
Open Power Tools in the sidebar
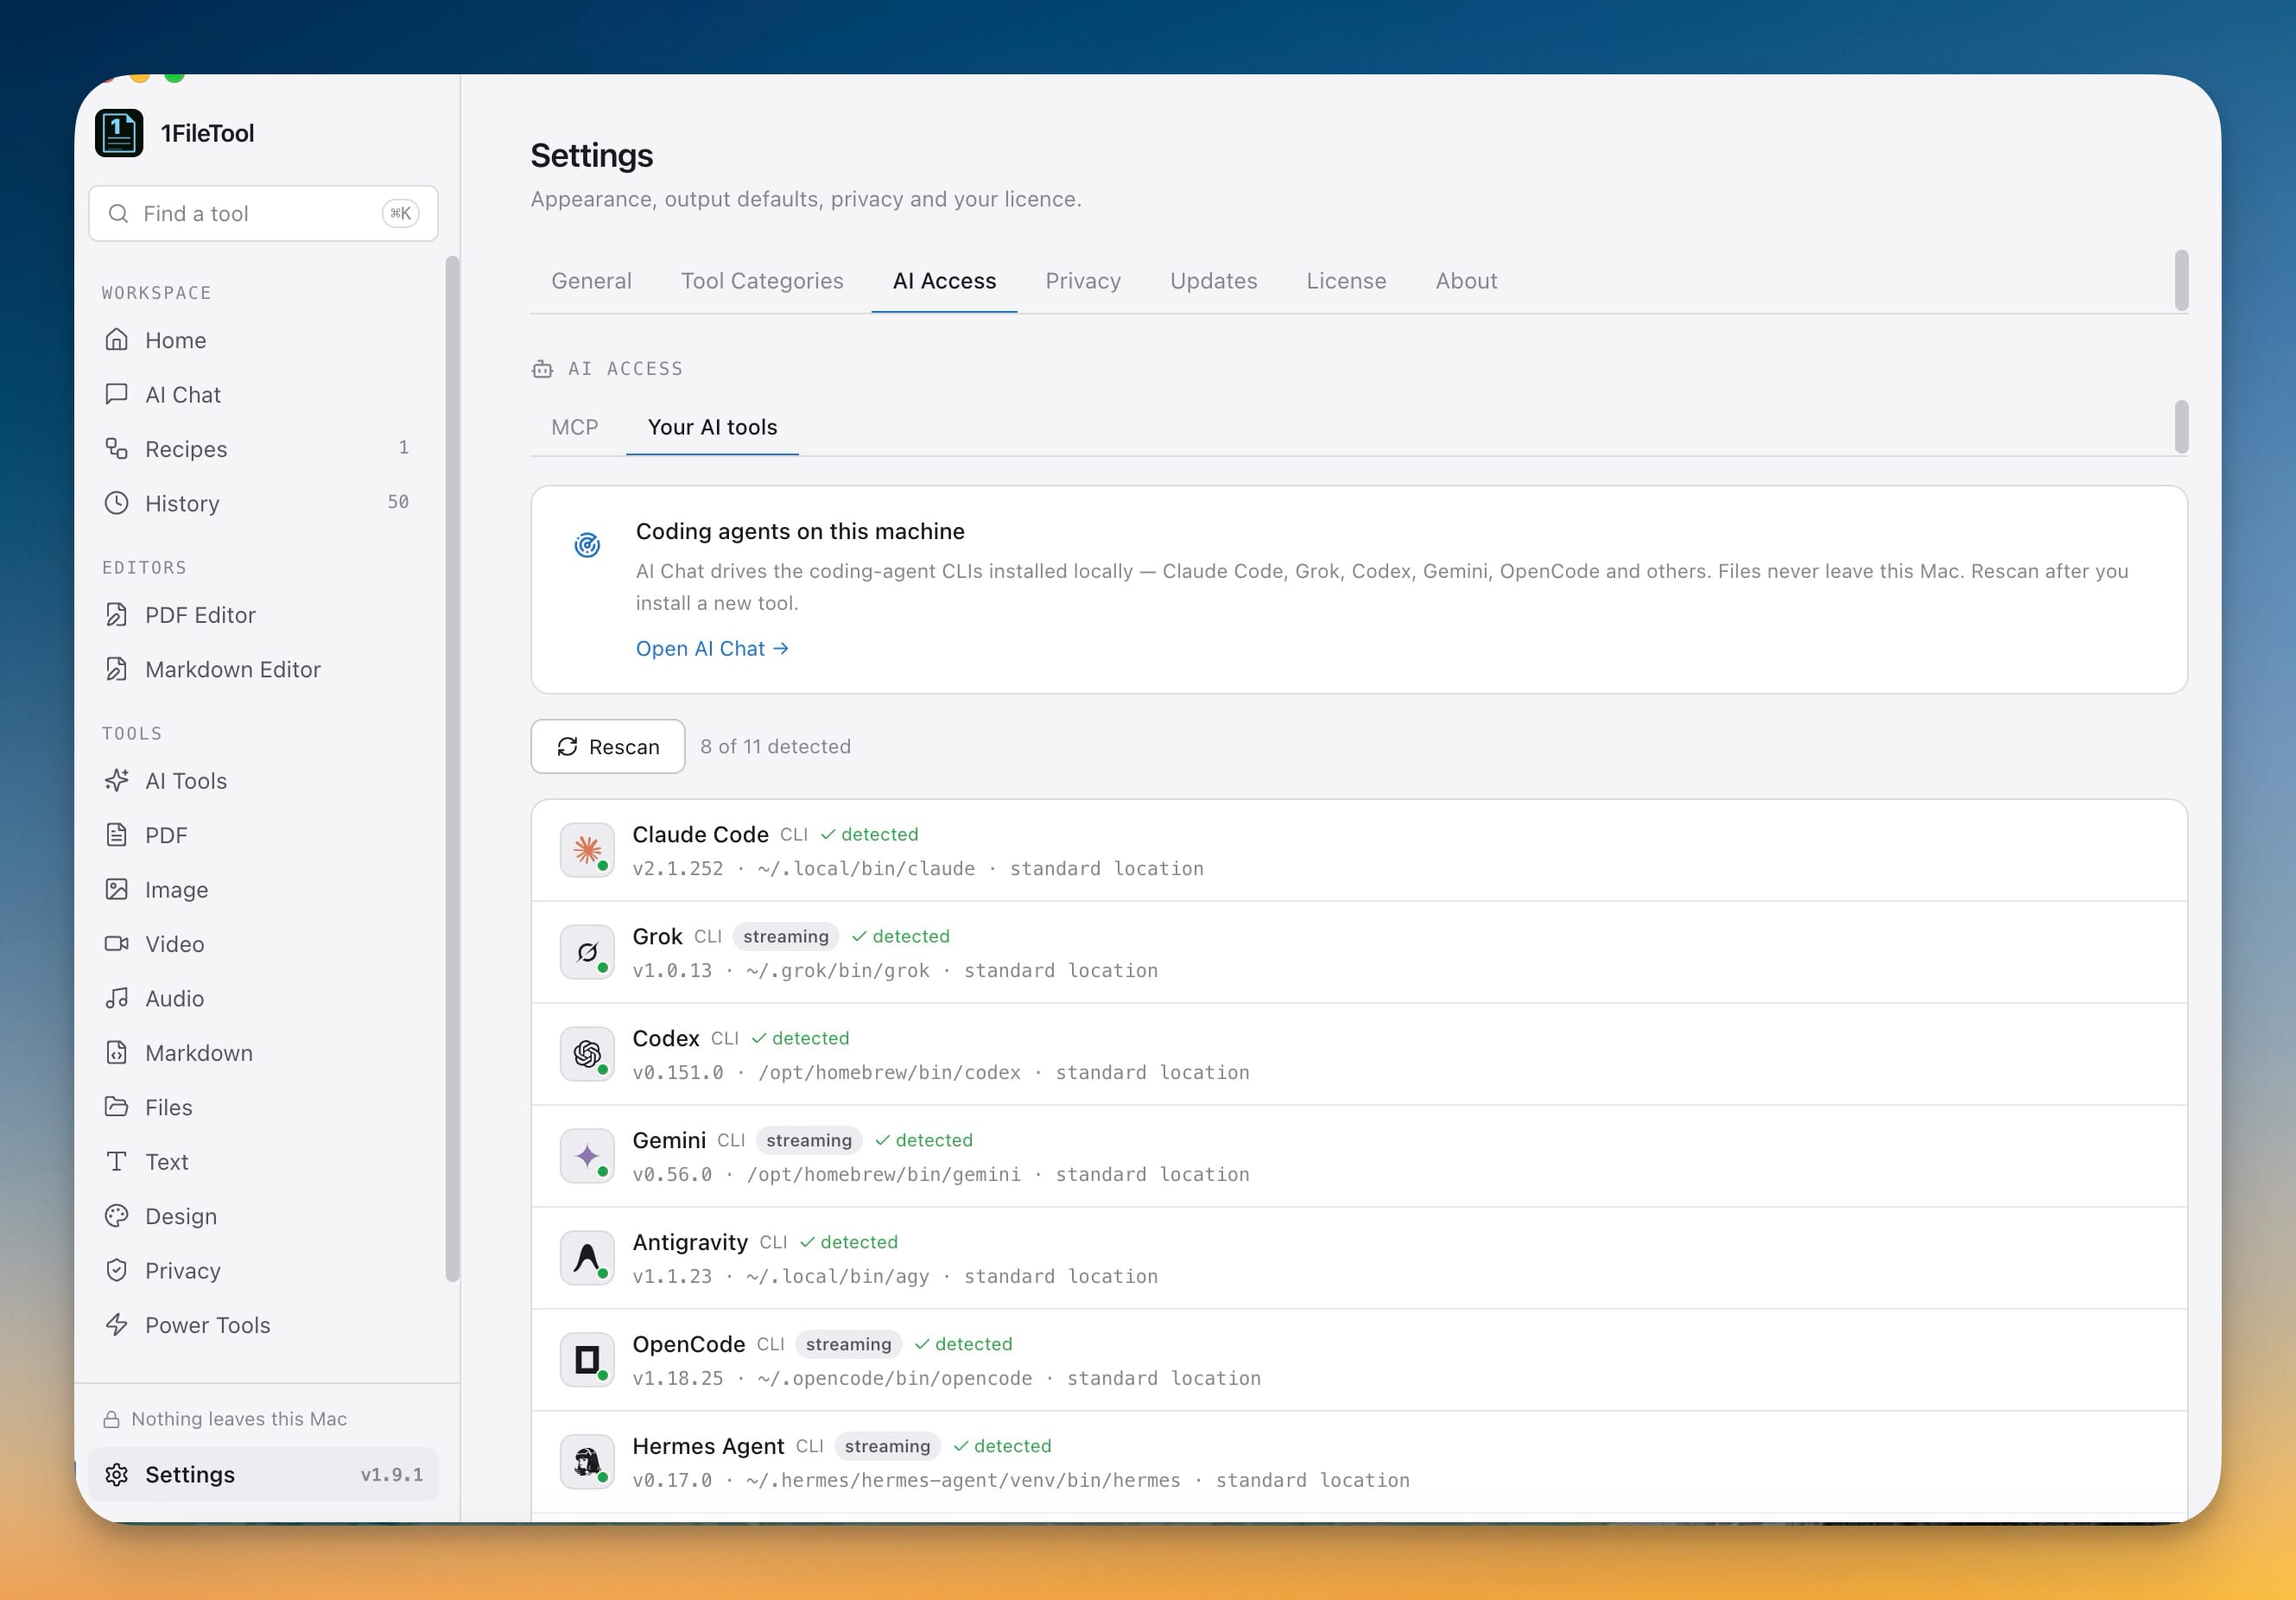tap(262, 1325)
